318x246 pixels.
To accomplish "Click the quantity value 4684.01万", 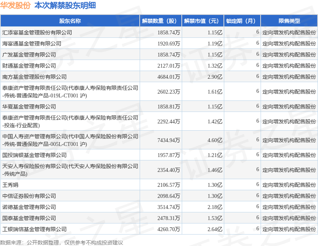I will pyautogui.click(x=169, y=77).
